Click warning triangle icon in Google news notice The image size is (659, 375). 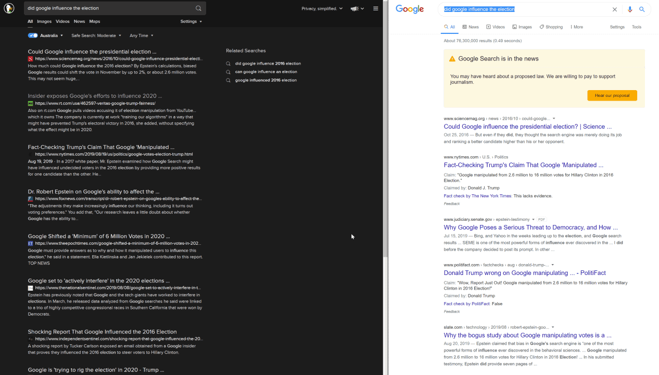[x=452, y=59]
